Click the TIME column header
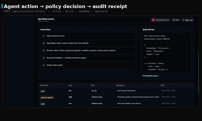 click(x=162, y=85)
